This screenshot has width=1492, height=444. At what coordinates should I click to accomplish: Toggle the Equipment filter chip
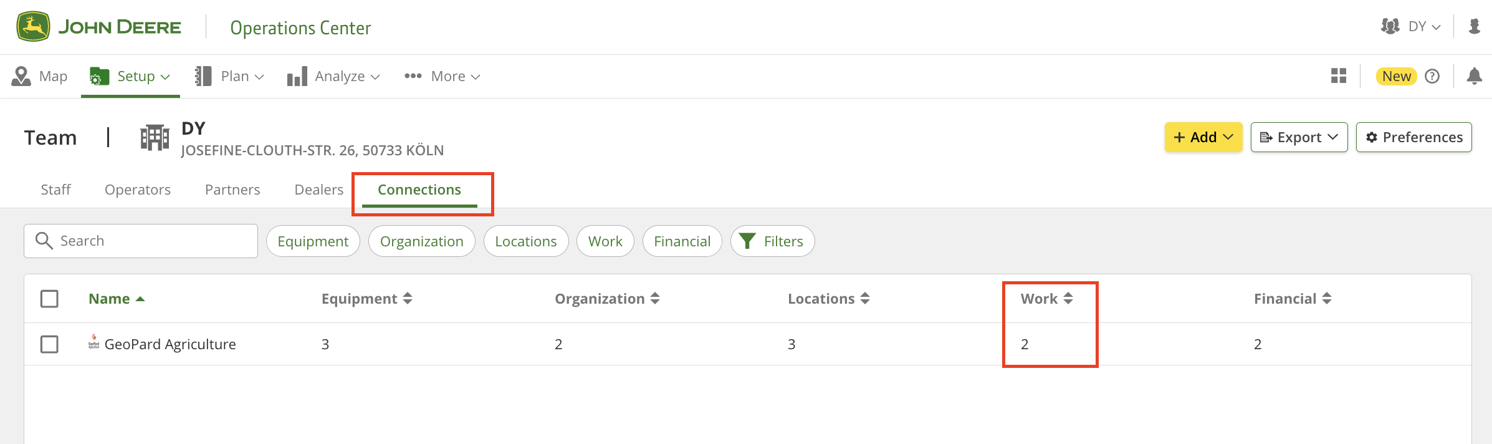[x=313, y=241]
